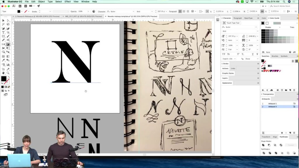Switch to Research Makeup.ai document tab
The image size is (299, 168).
click(37, 16)
